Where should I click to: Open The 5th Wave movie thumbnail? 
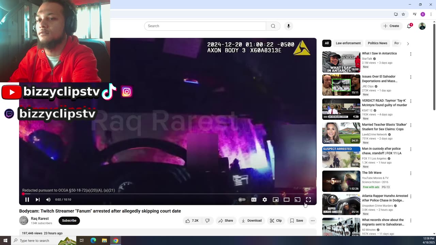click(x=341, y=181)
